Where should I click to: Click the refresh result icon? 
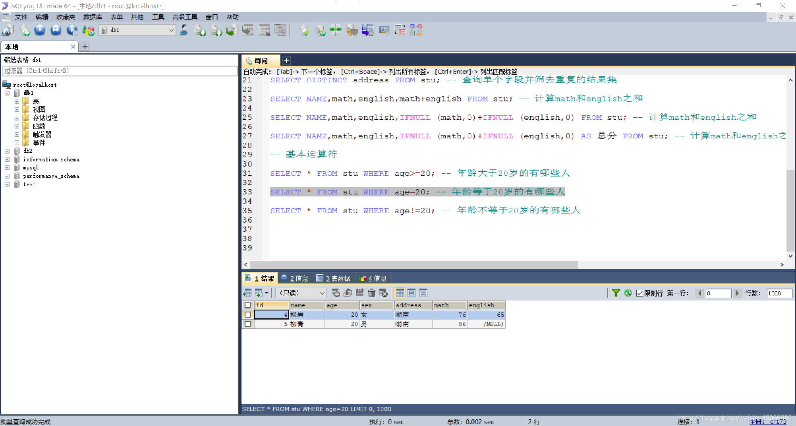point(628,293)
